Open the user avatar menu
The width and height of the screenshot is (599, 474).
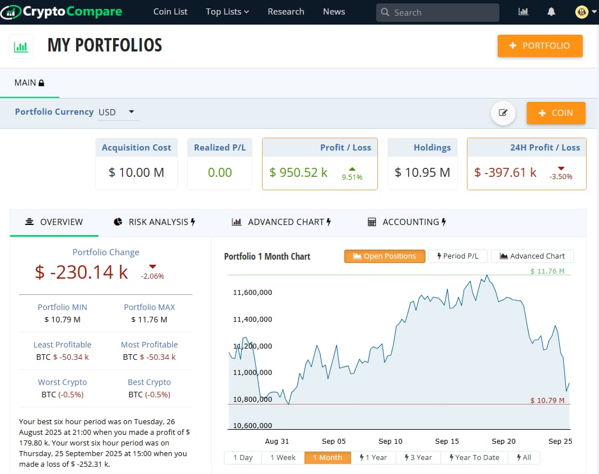click(582, 12)
